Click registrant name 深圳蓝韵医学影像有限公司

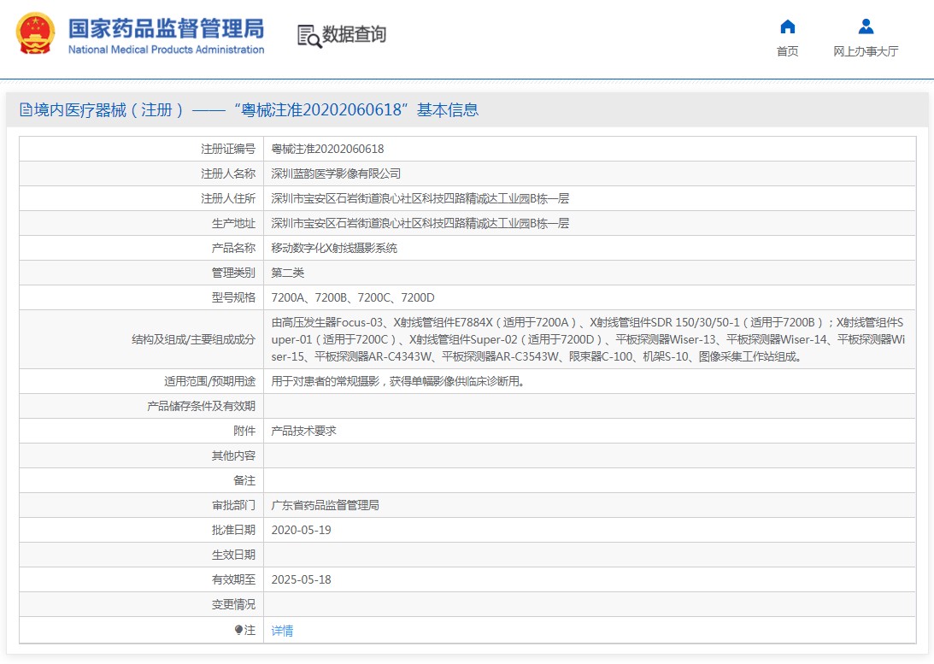[336, 173]
